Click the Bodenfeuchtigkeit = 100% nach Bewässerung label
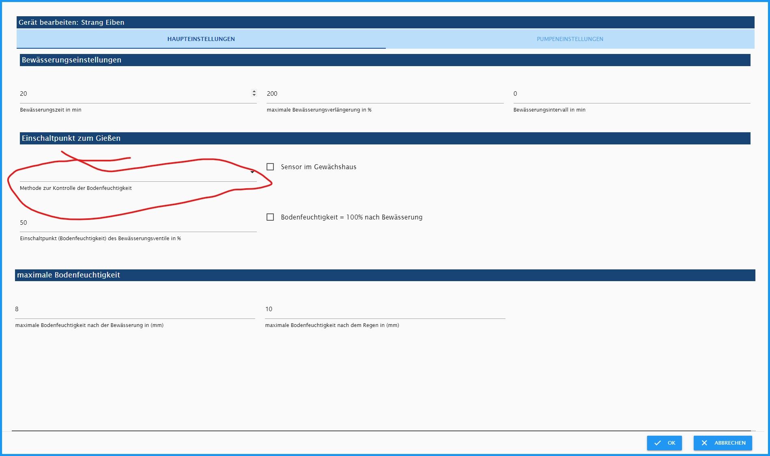The width and height of the screenshot is (770, 456). click(352, 217)
